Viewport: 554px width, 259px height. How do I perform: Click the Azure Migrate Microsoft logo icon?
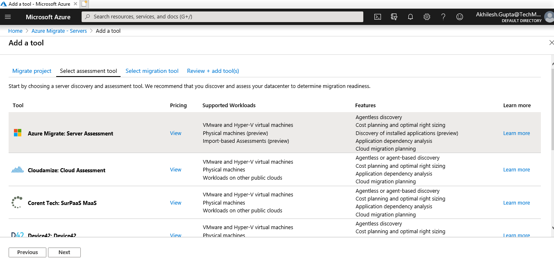pyautogui.click(x=18, y=133)
